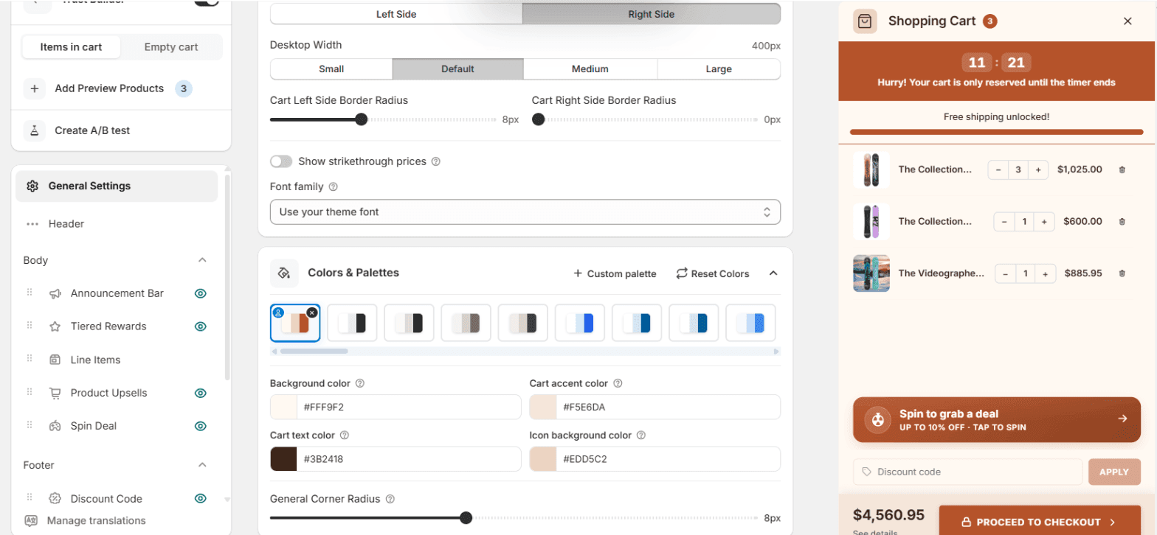1157x535 pixels.
Task: Remove the $600.00 item via trash icon
Action: [x=1122, y=221]
